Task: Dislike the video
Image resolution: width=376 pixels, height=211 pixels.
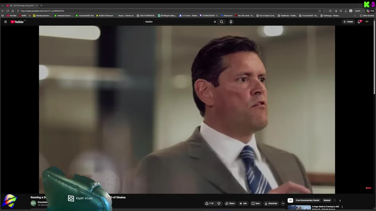Action: (219, 203)
